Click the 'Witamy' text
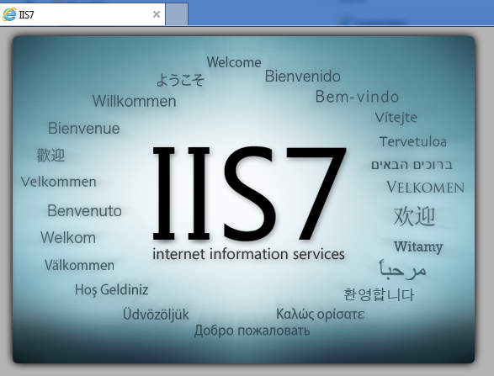 coord(418,246)
